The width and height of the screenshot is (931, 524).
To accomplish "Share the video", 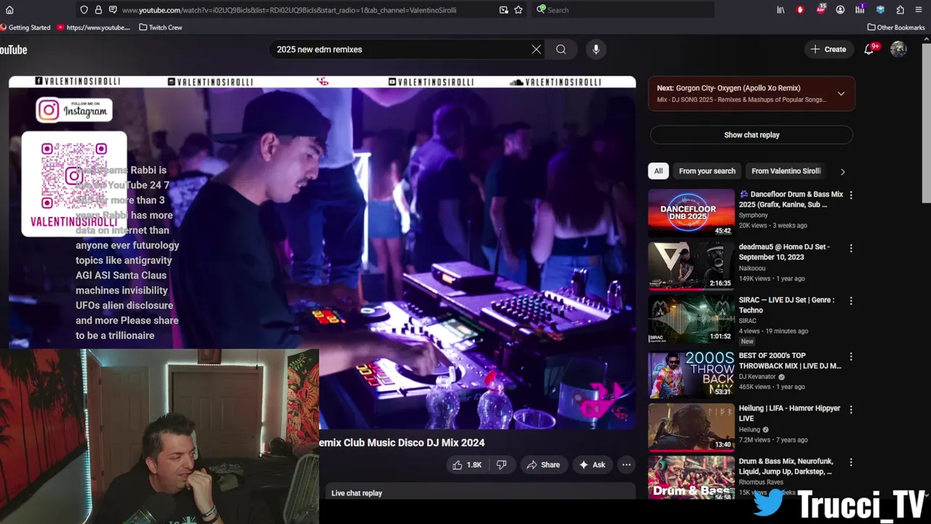I will click(x=543, y=465).
